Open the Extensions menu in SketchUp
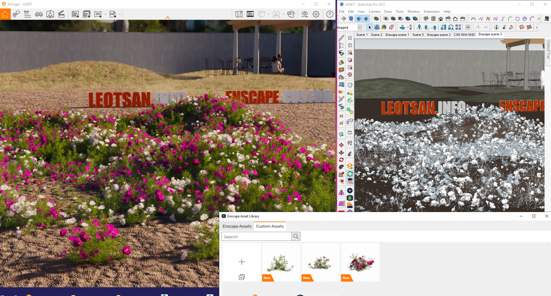 (431, 11)
